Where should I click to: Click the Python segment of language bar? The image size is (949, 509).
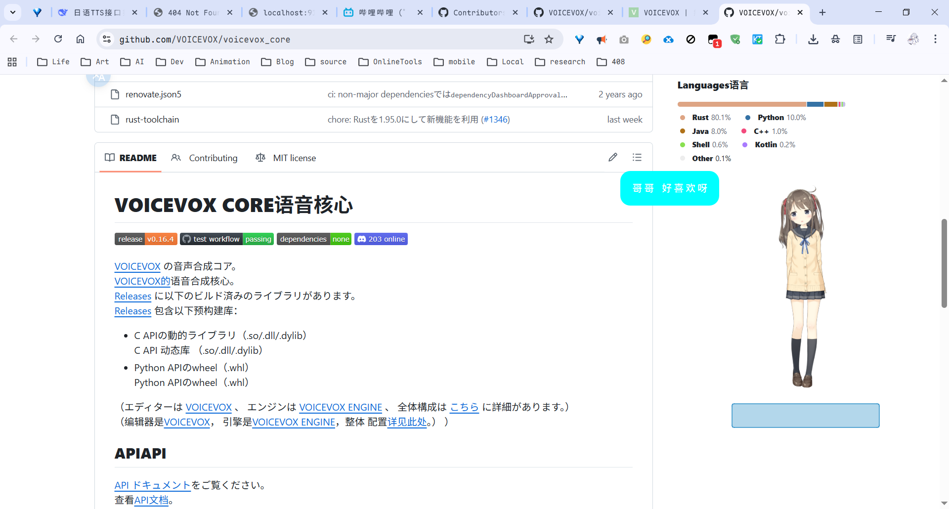click(x=816, y=104)
